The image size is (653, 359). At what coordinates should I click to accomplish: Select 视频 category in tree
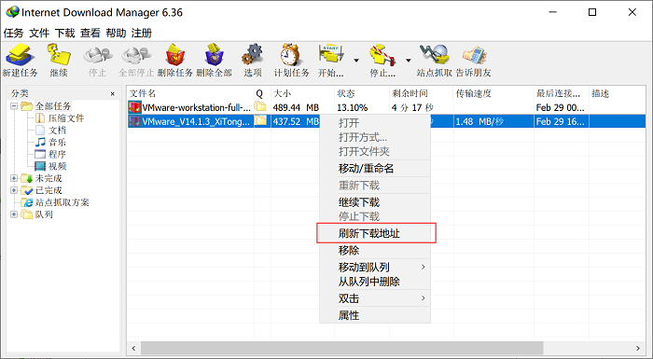(57, 167)
